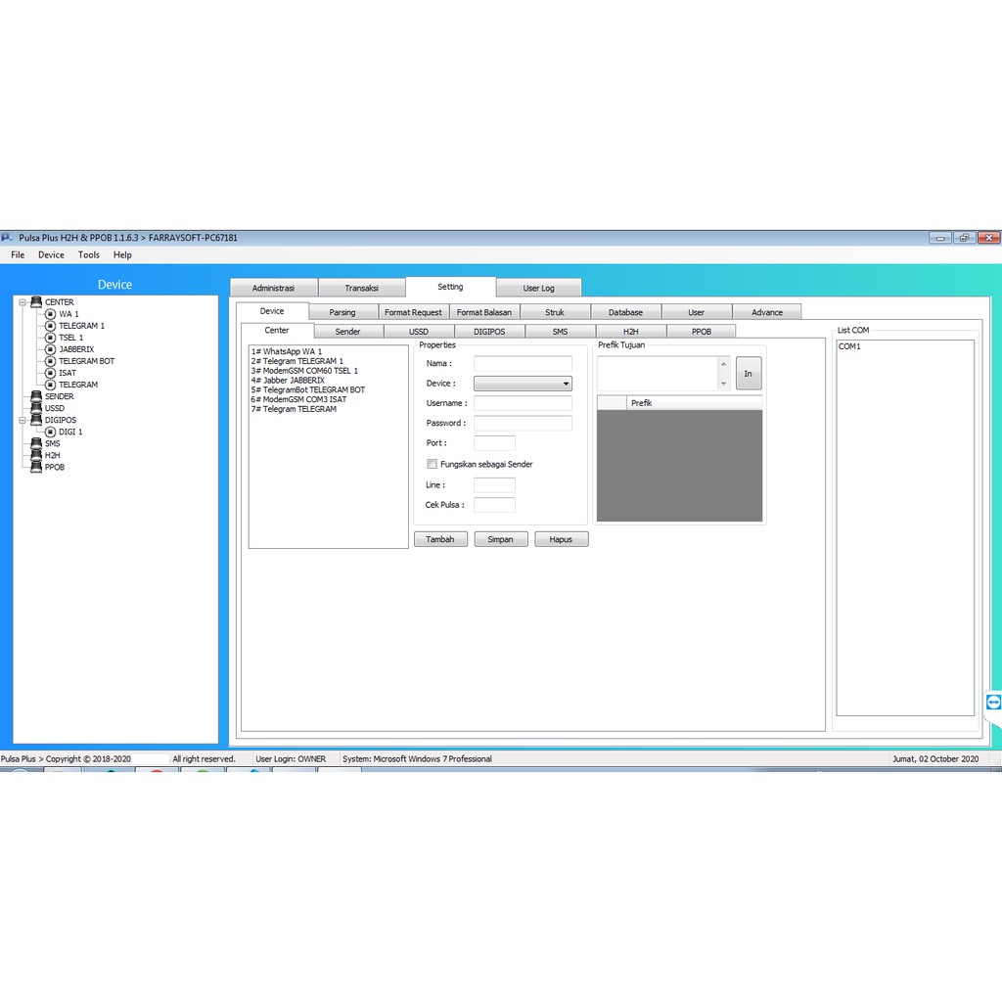
Task: Switch to the User Log tab
Action: (x=539, y=288)
